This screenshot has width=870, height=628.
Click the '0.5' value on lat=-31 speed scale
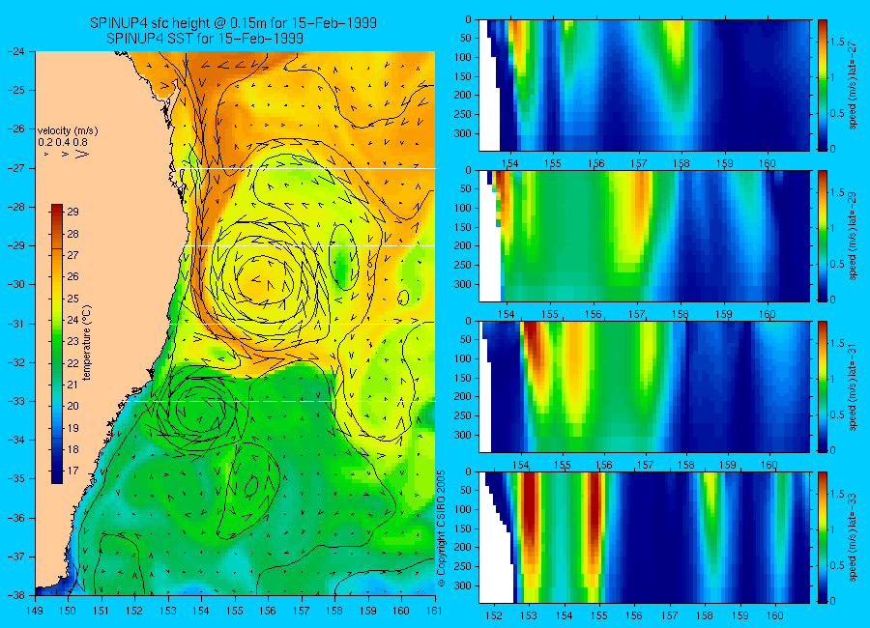pos(837,414)
